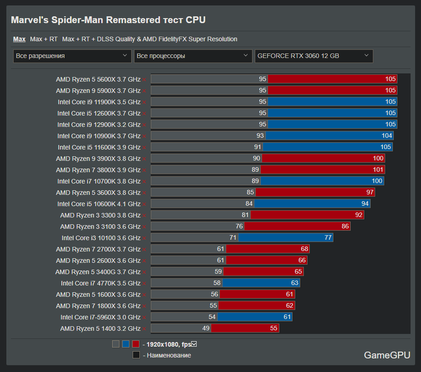Open the 'Все разрешения' resolution dropdown
This screenshot has width=421, height=372.
pos(72,56)
